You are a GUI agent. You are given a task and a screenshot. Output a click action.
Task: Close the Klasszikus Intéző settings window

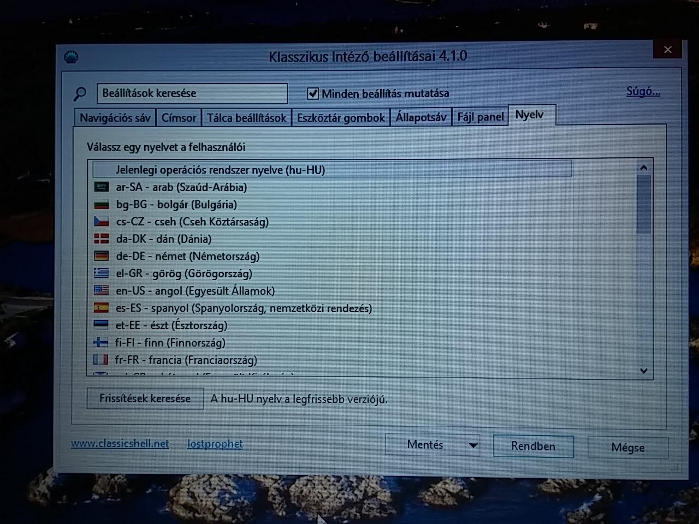click(667, 50)
